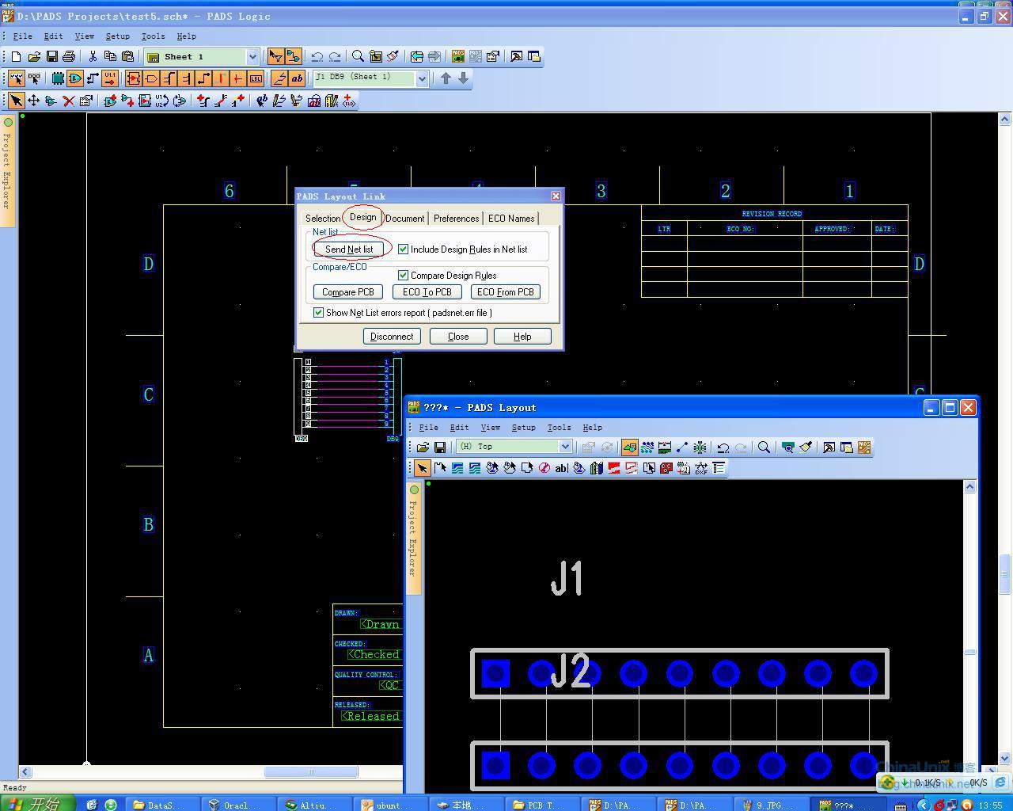Open Project Explorer tab in PADS Logic
The height and width of the screenshot is (811, 1013).
coord(7,170)
